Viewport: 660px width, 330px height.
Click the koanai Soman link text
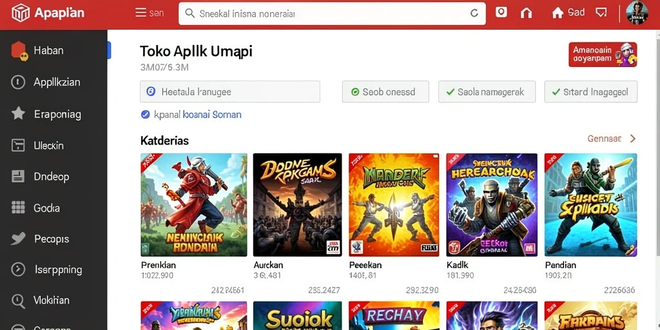[x=211, y=115]
